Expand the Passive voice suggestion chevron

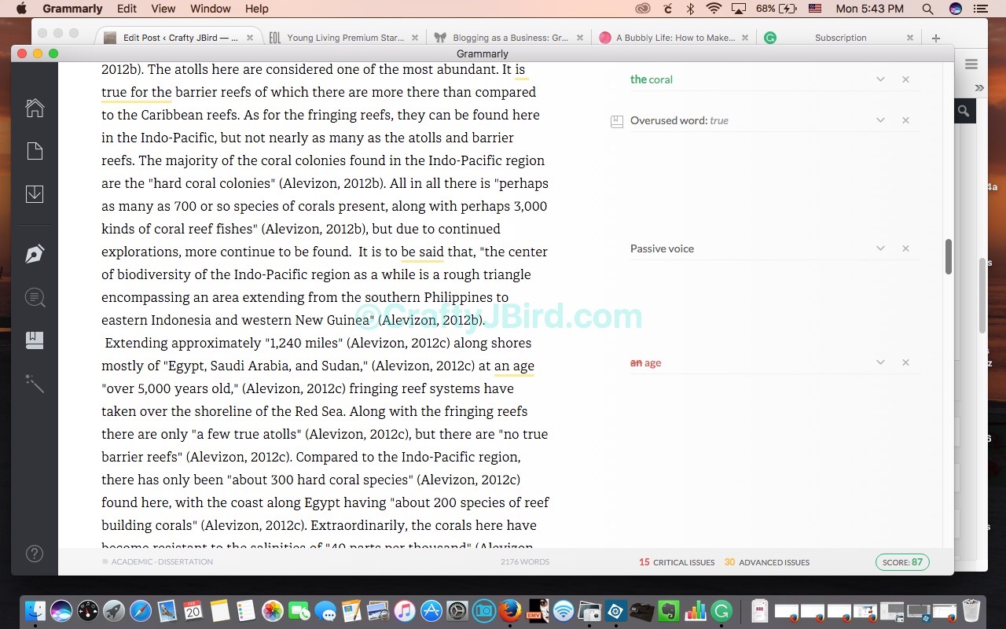click(x=880, y=248)
